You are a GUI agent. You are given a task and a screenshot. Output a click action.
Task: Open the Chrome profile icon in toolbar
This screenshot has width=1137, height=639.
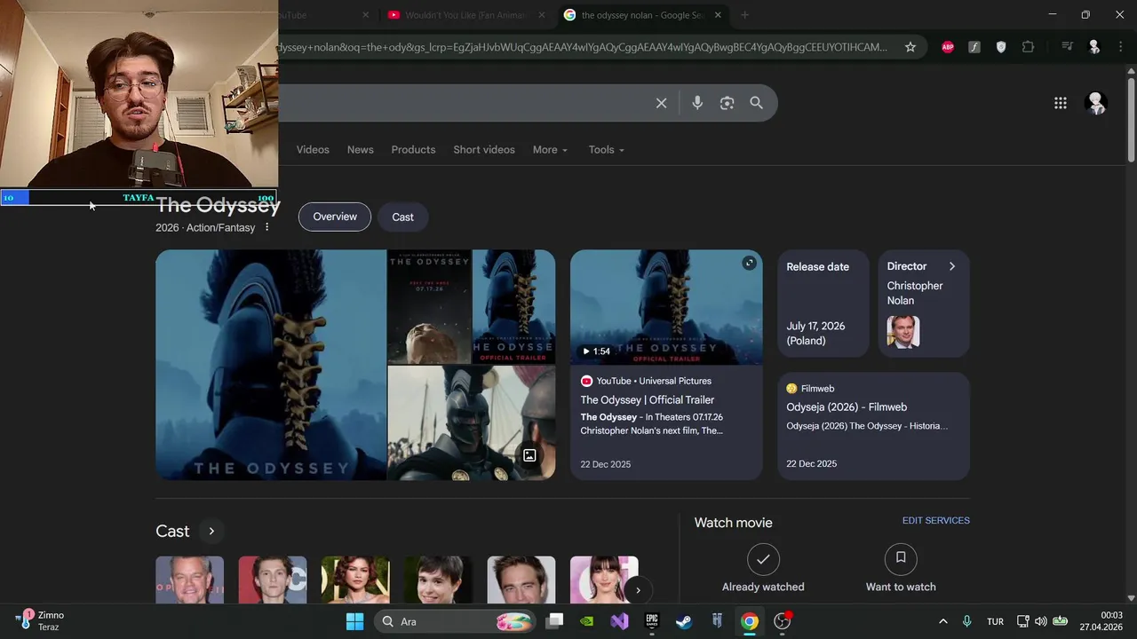(1094, 47)
